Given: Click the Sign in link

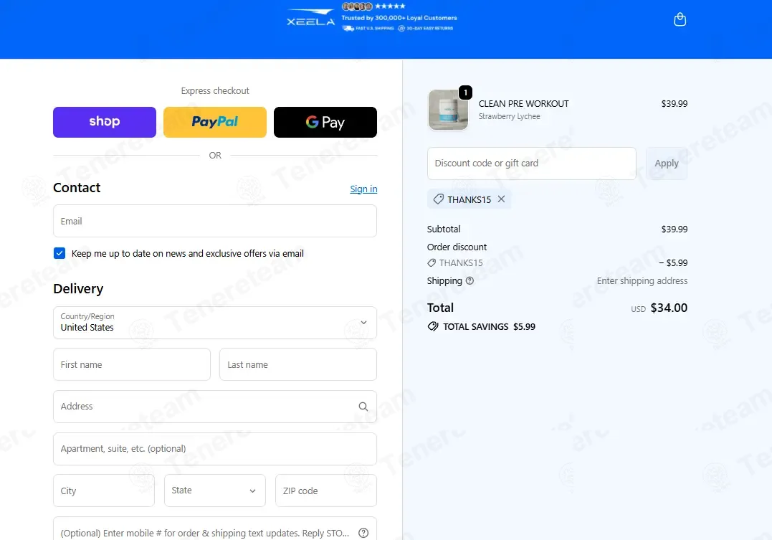Looking at the screenshot, I should pyautogui.click(x=363, y=189).
